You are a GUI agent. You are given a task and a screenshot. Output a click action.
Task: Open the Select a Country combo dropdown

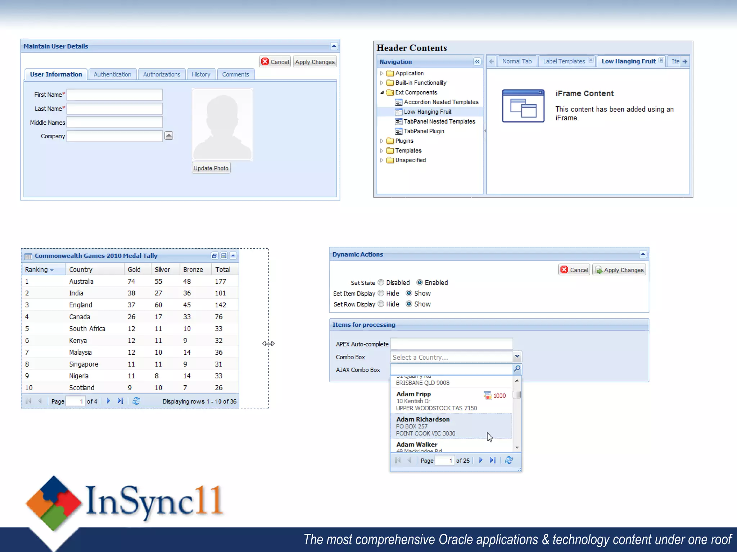(x=517, y=356)
